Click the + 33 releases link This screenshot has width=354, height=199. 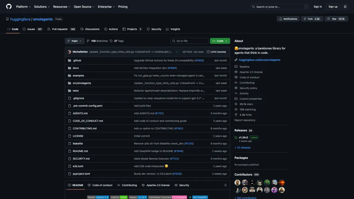242,148
